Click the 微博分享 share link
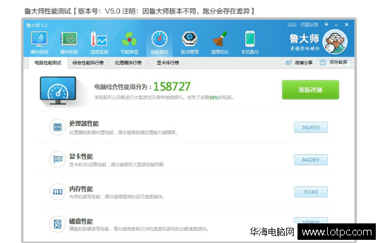379x243 pixels. (x=304, y=63)
